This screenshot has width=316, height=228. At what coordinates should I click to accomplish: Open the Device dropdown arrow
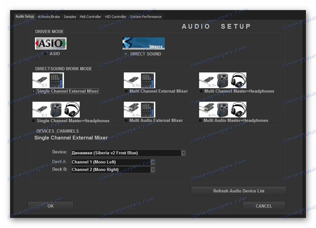point(183,153)
